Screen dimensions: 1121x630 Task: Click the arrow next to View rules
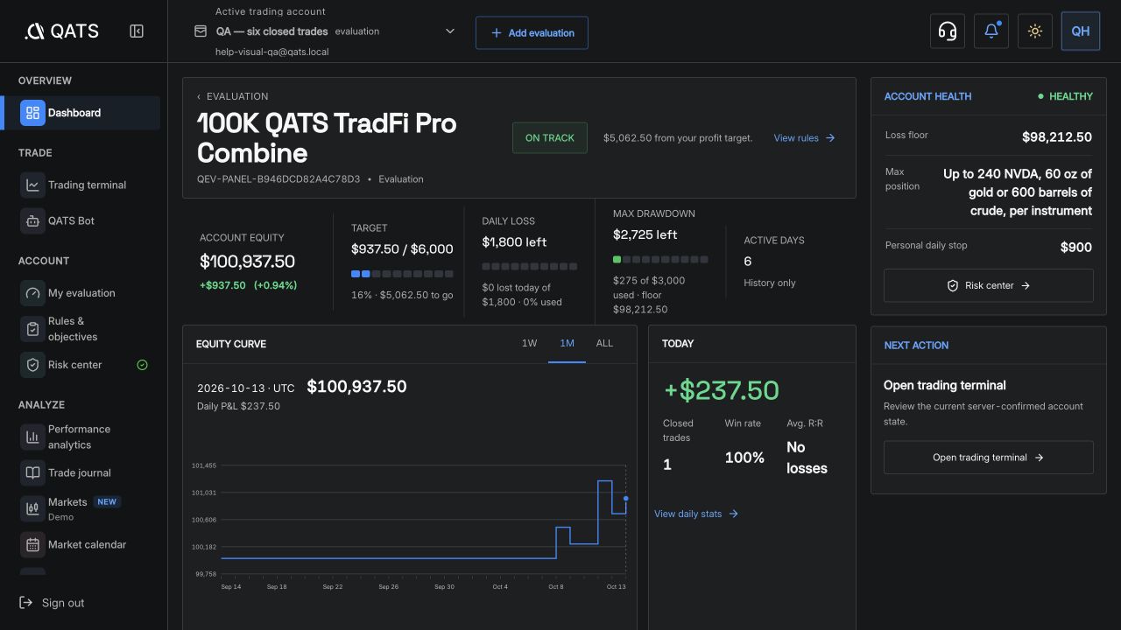[x=830, y=138]
